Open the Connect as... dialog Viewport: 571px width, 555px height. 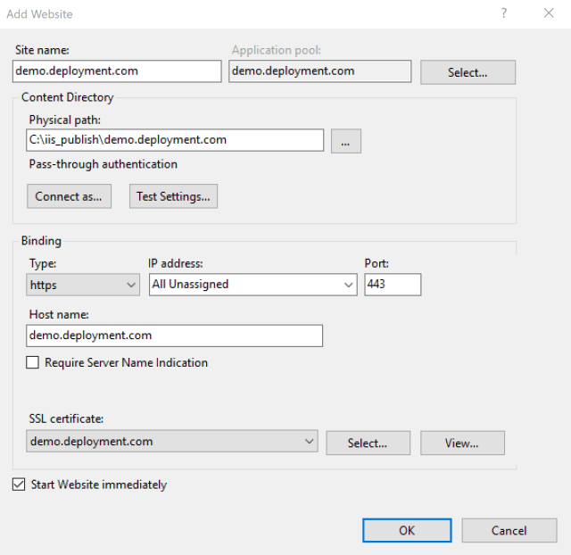(x=69, y=196)
